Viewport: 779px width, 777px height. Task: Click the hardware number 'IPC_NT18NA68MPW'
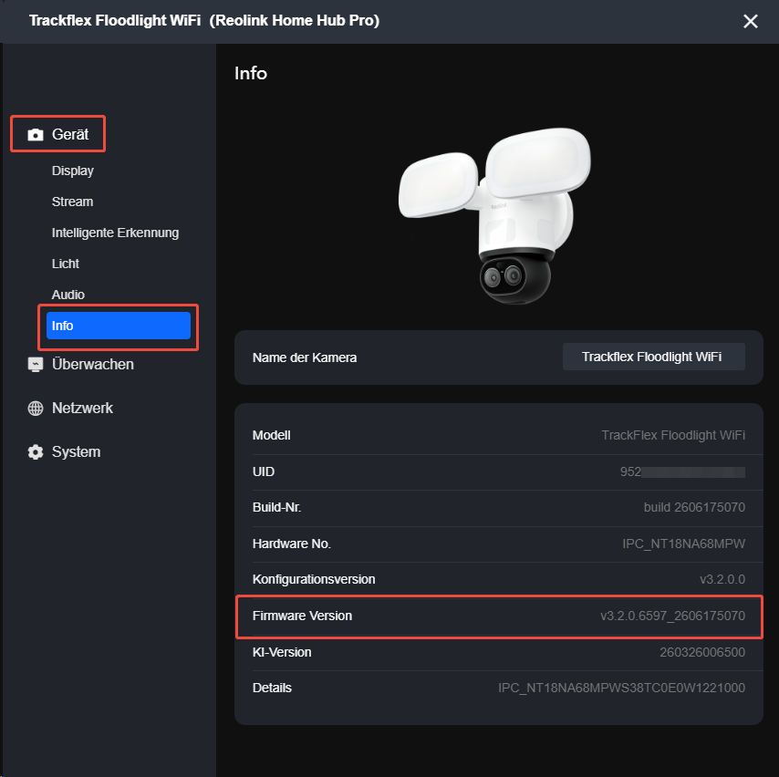click(x=683, y=544)
